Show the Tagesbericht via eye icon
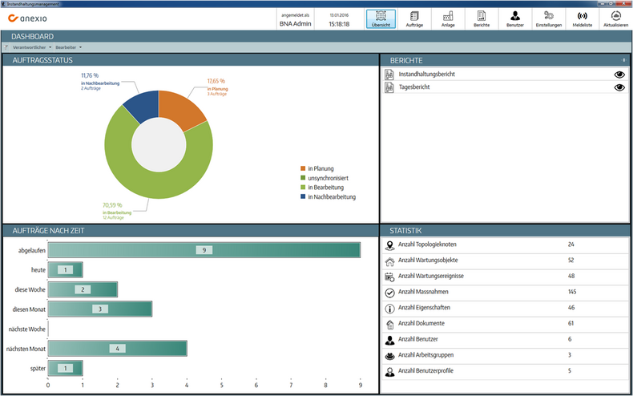The height and width of the screenshot is (396, 633). (x=619, y=87)
